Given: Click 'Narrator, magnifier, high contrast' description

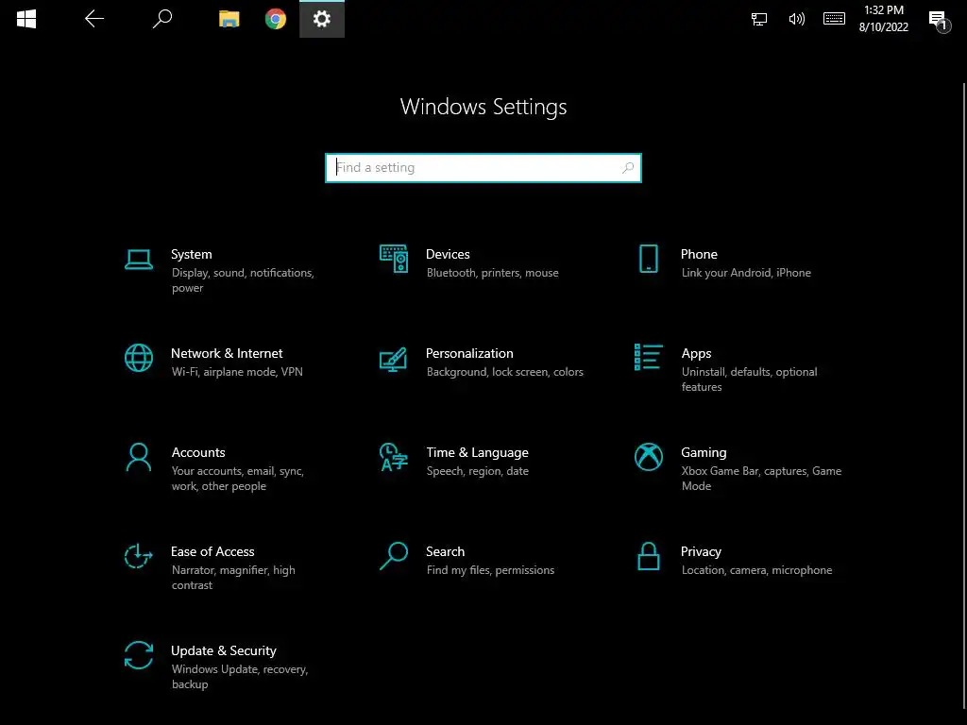Looking at the screenshot, I should pos(233,578).
